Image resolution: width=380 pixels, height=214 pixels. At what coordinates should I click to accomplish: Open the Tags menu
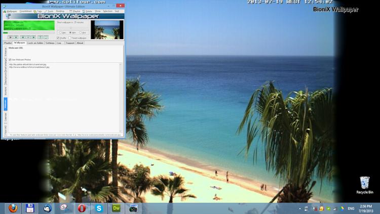[38, 11]
